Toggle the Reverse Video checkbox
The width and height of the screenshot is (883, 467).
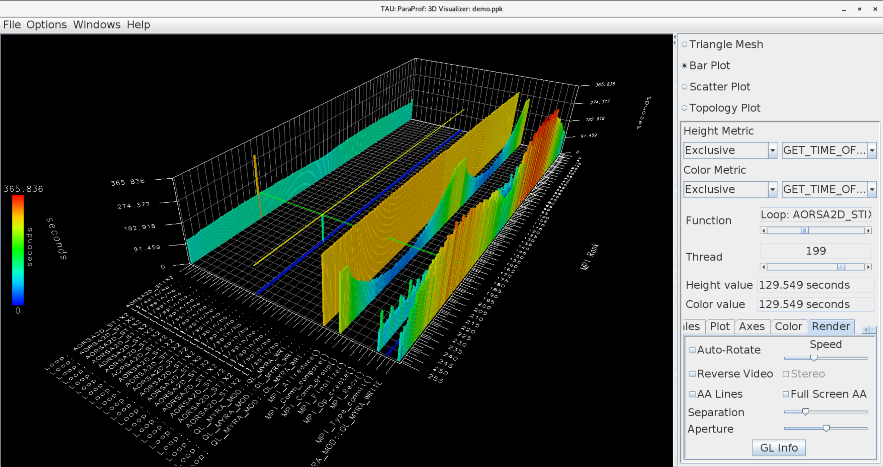pyautogui.click(x=692, y=374)
